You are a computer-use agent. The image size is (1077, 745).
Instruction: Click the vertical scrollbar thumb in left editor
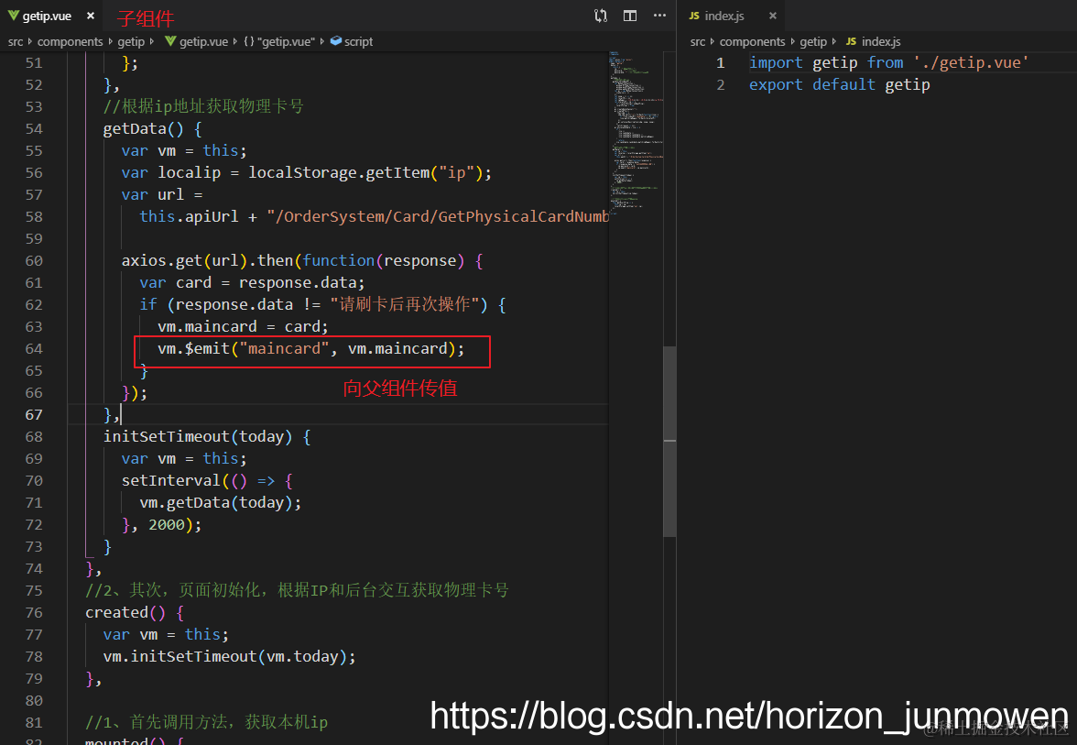[669, 442]
